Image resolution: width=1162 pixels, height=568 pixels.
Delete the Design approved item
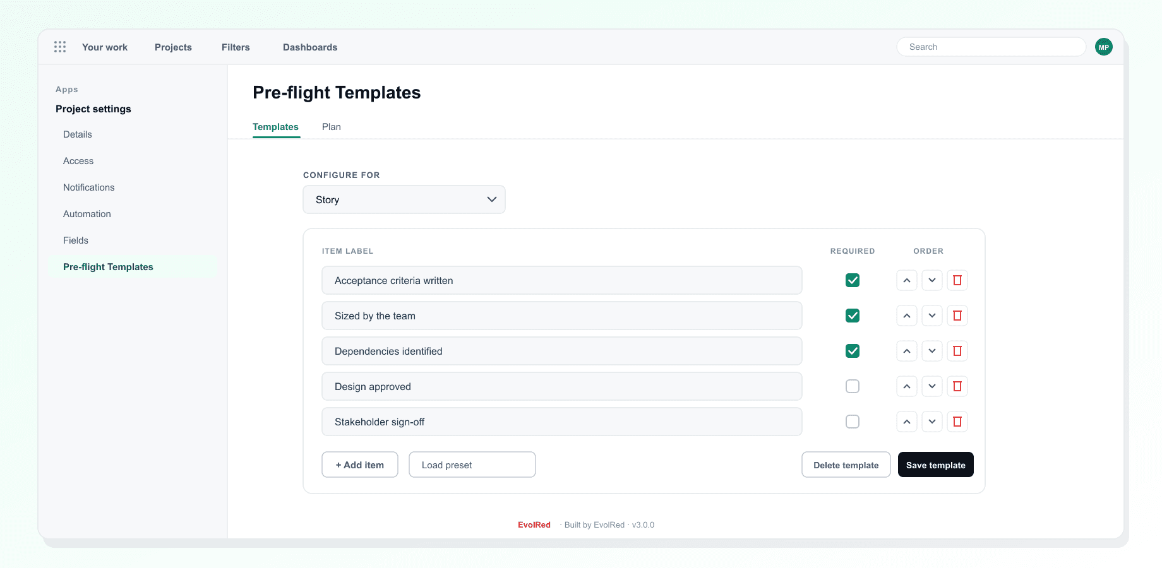coord(957,386)
